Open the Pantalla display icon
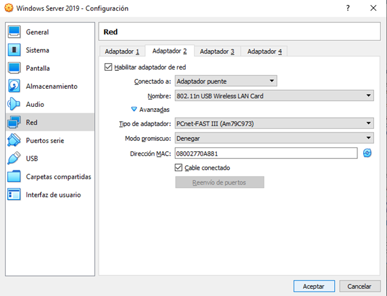The height and width of the screenshot is (296, 387). 14,68
